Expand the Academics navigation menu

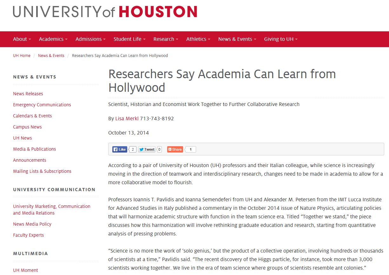click(53, 39)
